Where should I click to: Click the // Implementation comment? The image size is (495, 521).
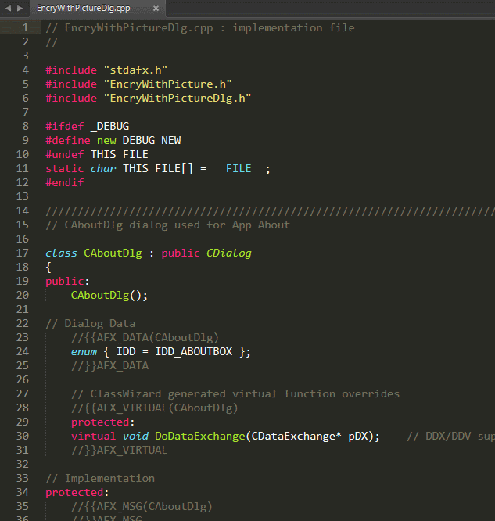click(x=100, y=478)
